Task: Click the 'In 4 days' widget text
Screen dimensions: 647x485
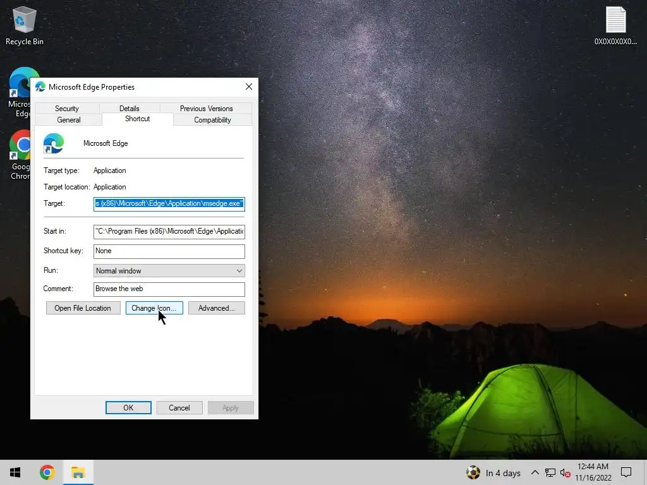Action: click(503, 473)
